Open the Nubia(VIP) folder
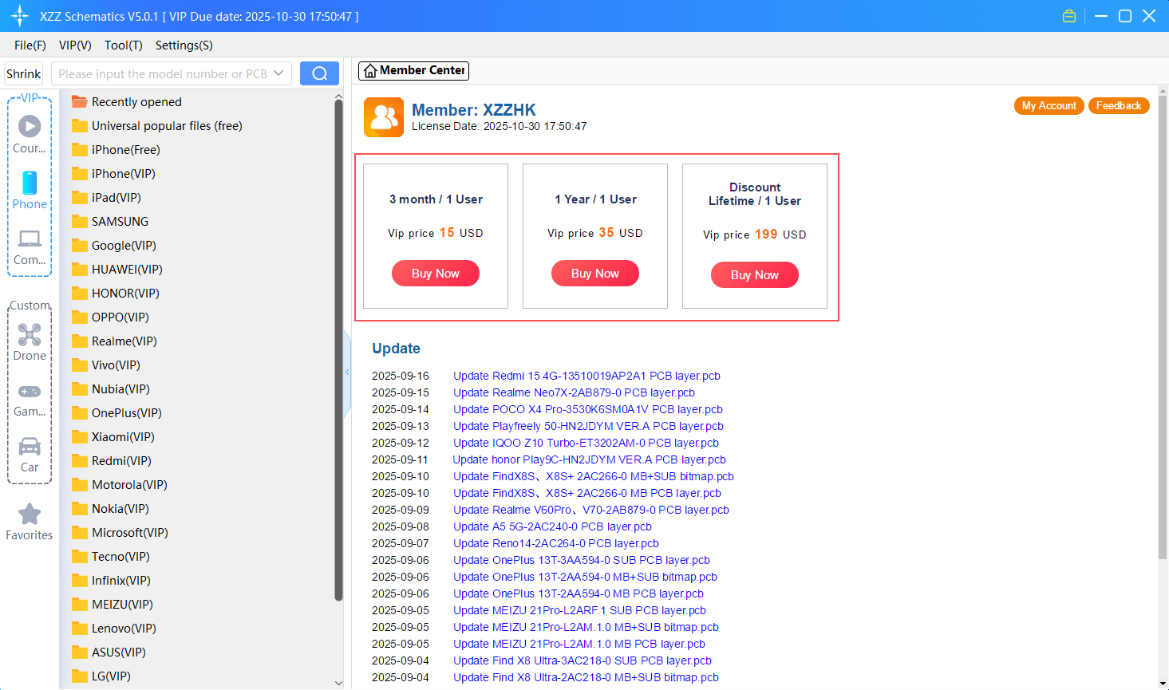The width and height of the screenshot is (1169, 690). click(x=110, y=389)
